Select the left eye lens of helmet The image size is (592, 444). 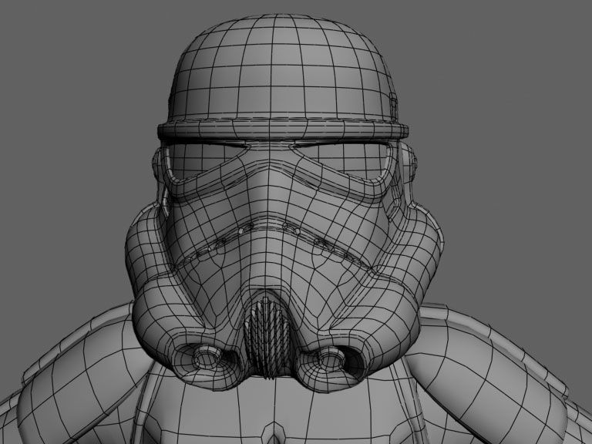coord(203,160)
